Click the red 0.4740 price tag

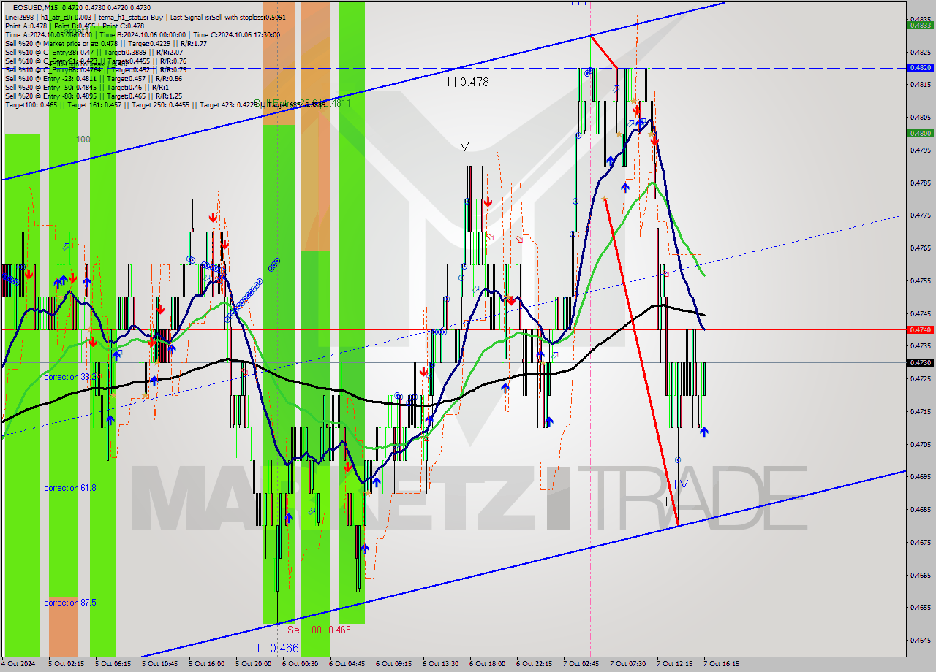coord(919,329)
